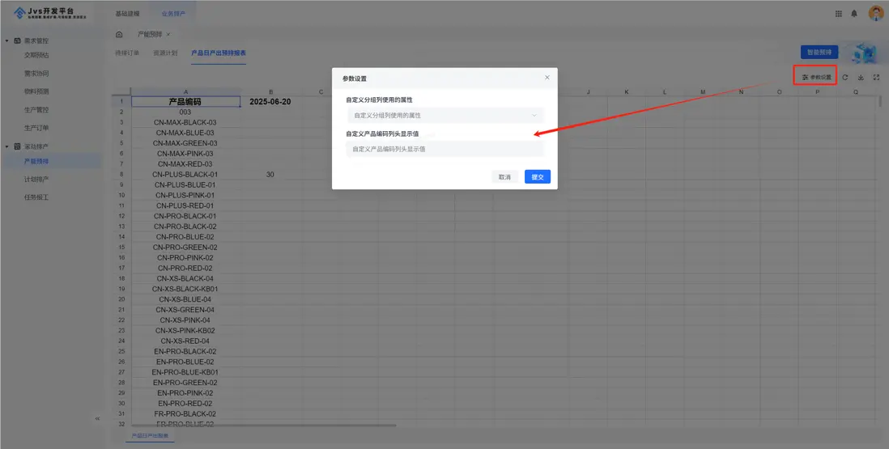
Task: Click the 提交 button to submit settings
Action: click(x=538, y=177)
